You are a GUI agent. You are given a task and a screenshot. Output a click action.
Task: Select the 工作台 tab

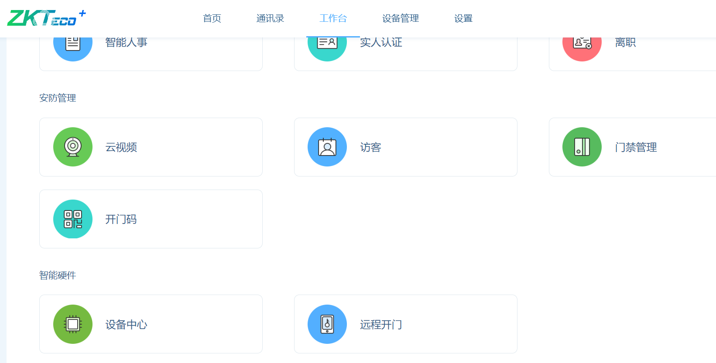click(x=333, y=18)
